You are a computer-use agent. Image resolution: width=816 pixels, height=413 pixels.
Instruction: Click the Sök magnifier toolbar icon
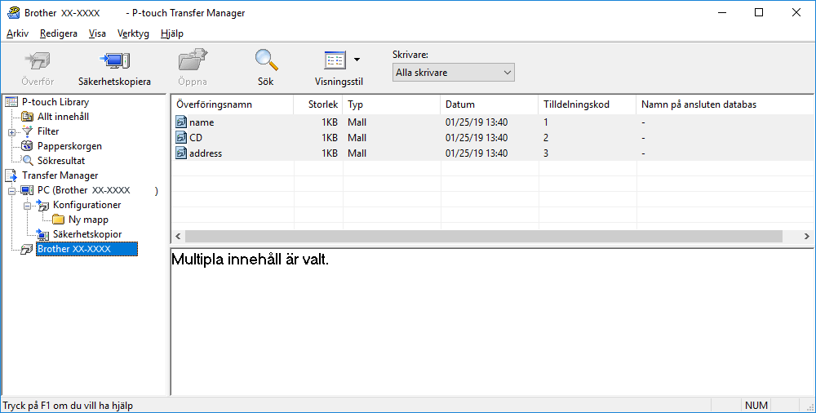[x=266, y=60]
